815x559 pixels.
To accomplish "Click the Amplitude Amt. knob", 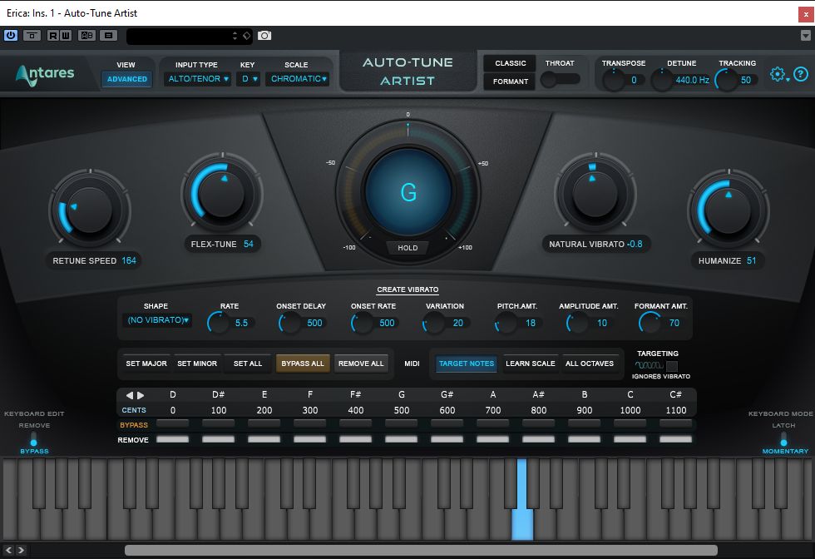I will pos(577,323).
